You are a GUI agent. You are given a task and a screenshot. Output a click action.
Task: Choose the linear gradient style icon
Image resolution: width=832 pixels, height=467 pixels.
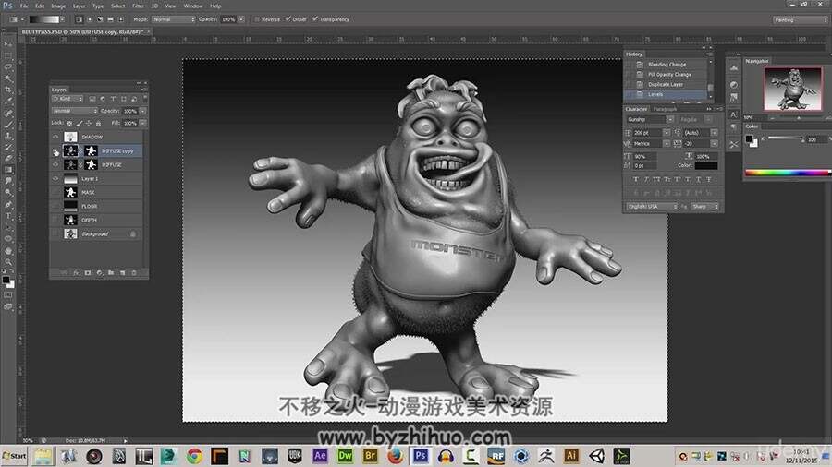point(79,19)
